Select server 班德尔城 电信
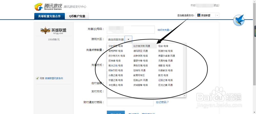256x114 pixels. coord(165,51)
